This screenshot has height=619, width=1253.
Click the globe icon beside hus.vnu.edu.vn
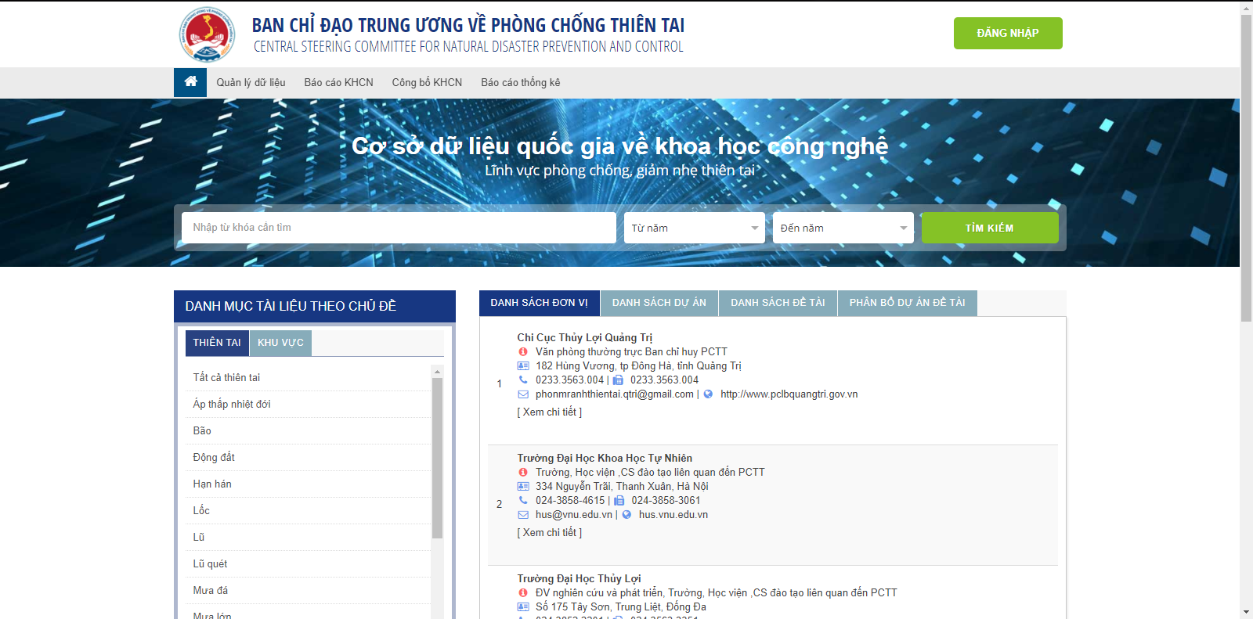(x=626, y=515)
